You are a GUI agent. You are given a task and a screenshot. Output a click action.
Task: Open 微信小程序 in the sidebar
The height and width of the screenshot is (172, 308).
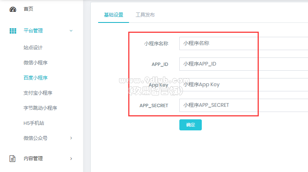36,63
